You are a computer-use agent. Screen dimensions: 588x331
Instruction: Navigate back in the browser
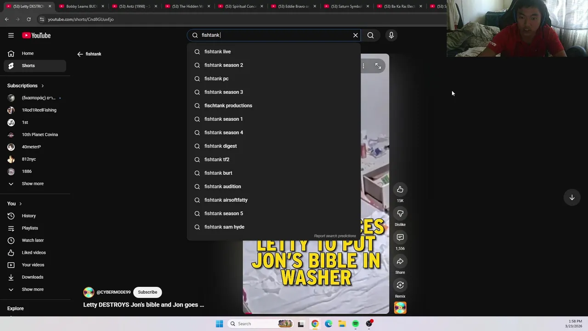pyautogui.click(x=6, y=19)
